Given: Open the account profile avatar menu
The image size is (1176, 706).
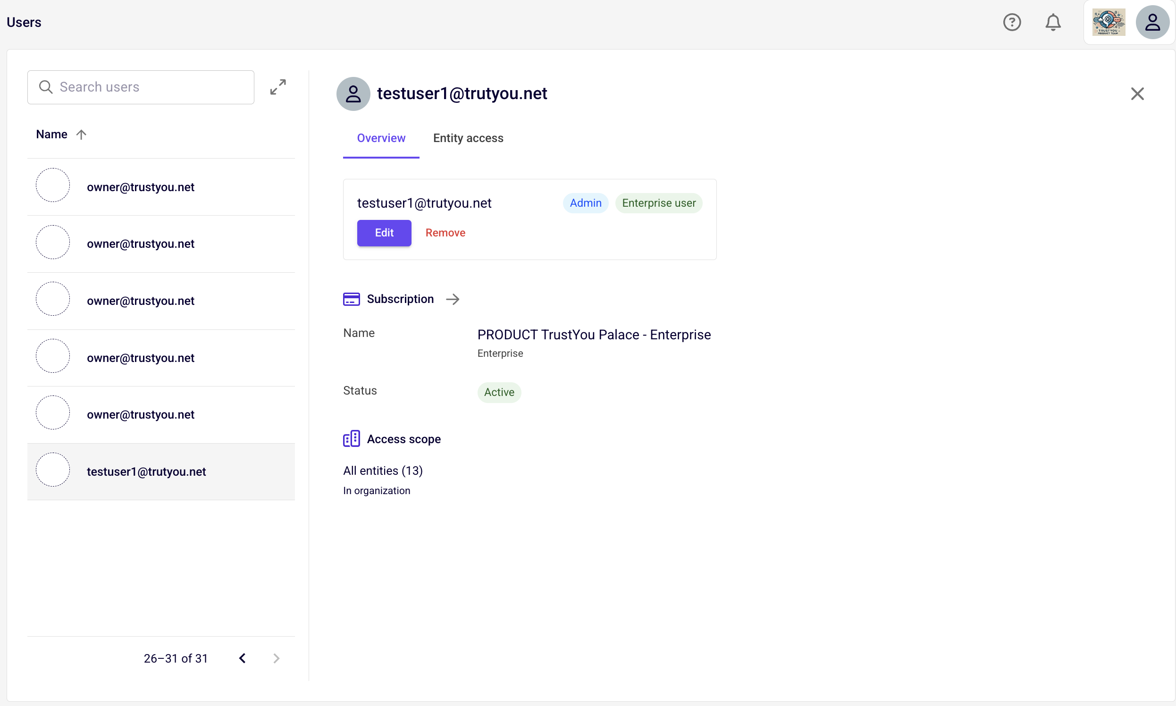Looking at the screenshot, I should point(1152,22).
